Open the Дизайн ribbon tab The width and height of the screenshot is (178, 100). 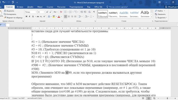tap(30, 7)
